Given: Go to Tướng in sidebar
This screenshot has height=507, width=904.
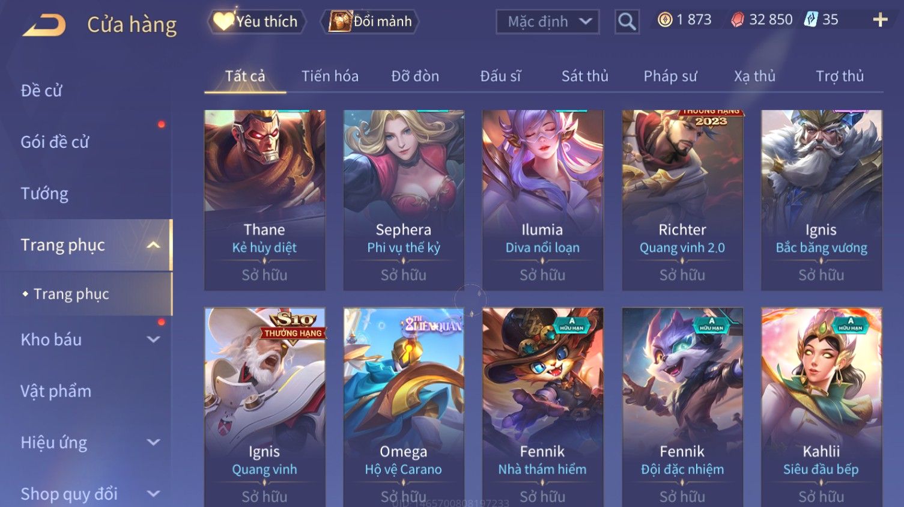Looking at the screenshot, I should point(44,194).
